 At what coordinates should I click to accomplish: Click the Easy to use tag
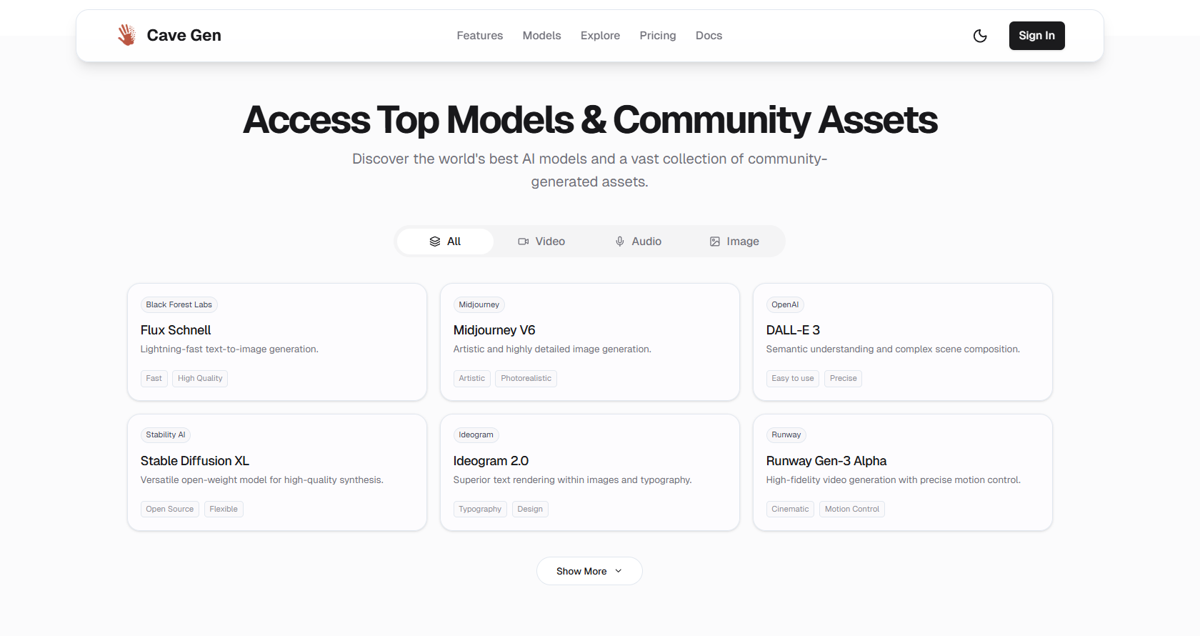pyautogui.click(x=793, y=378)
